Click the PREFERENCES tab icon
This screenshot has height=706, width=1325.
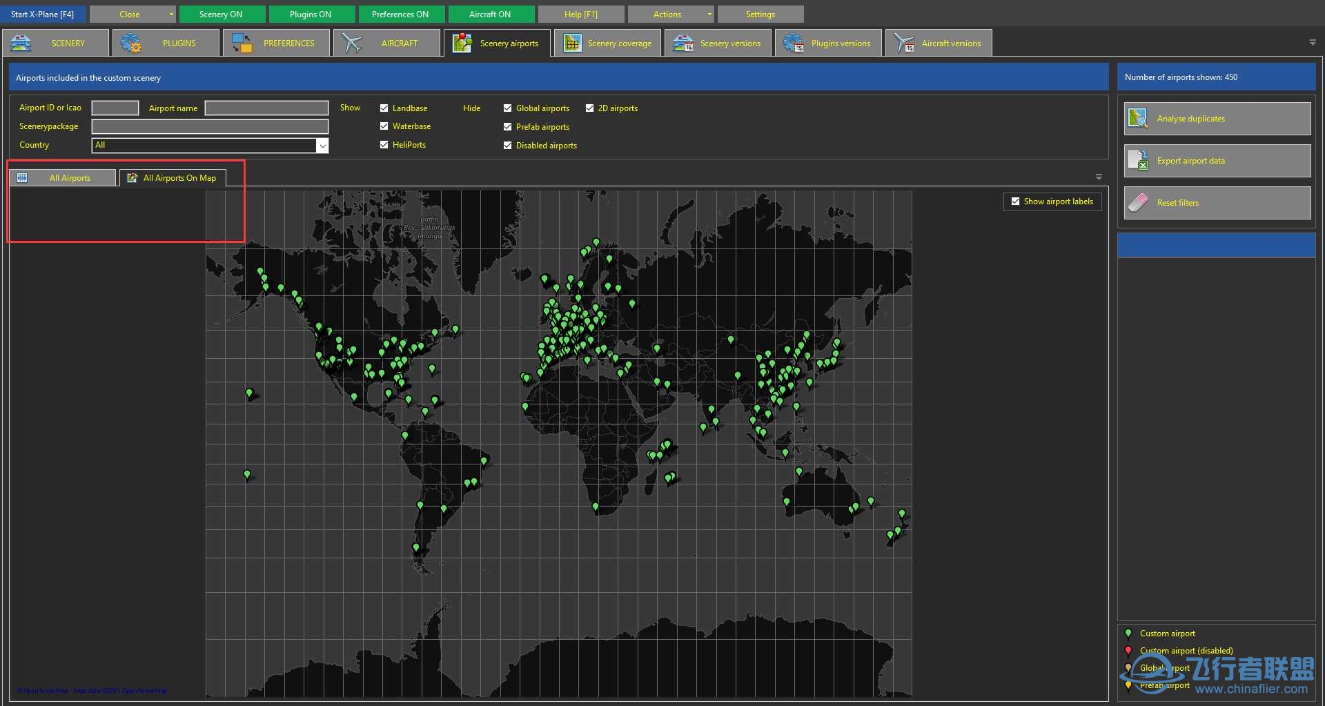242,43
